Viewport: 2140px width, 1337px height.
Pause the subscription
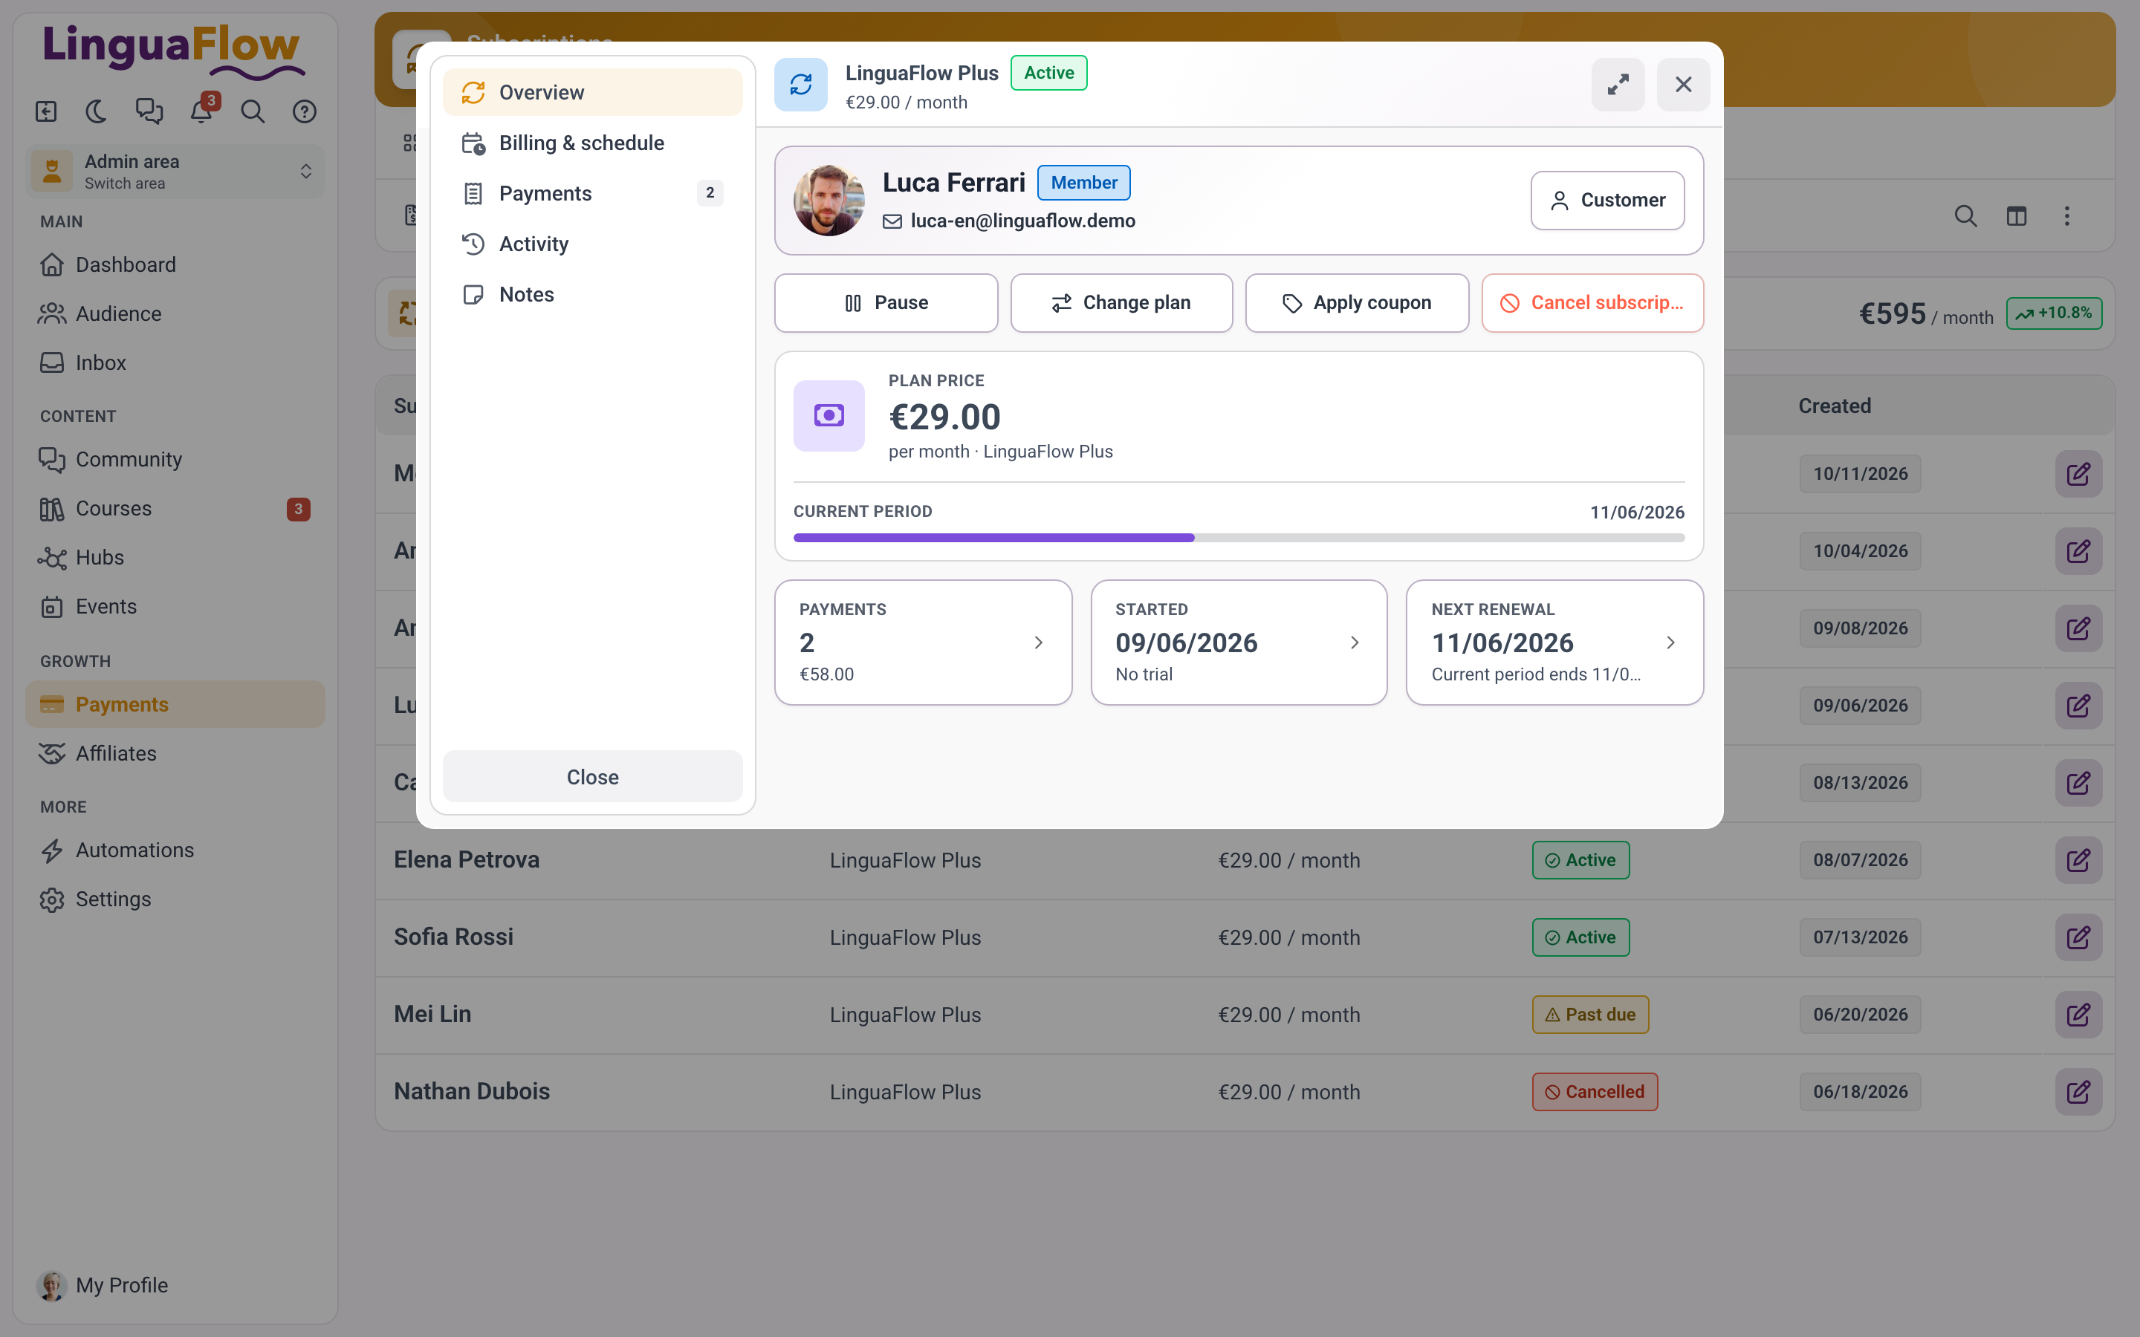886,303
